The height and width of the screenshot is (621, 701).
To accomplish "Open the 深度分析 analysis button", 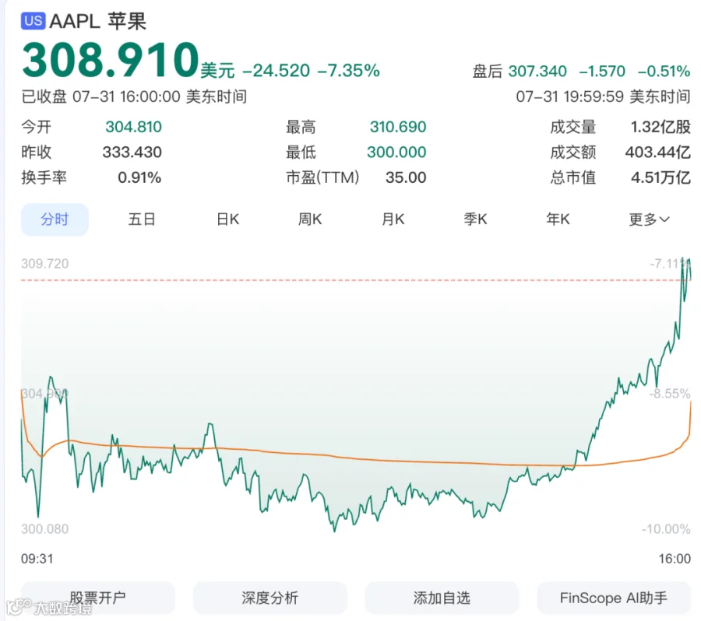I will (269, 598).
